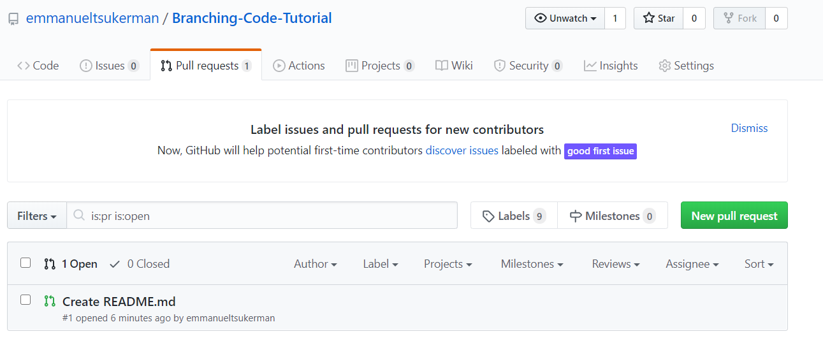This screenshot has width=823, height=350.
Task: Follow the discover issues link
Action: (x=462, y=151)
